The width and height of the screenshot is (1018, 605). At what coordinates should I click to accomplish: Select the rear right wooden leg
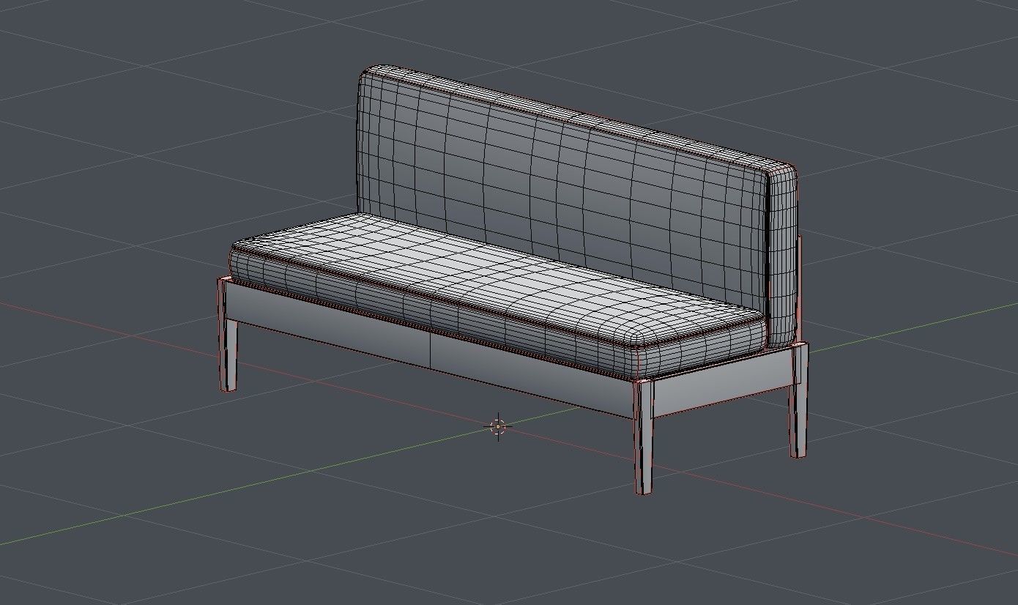(x=798, y=400)
